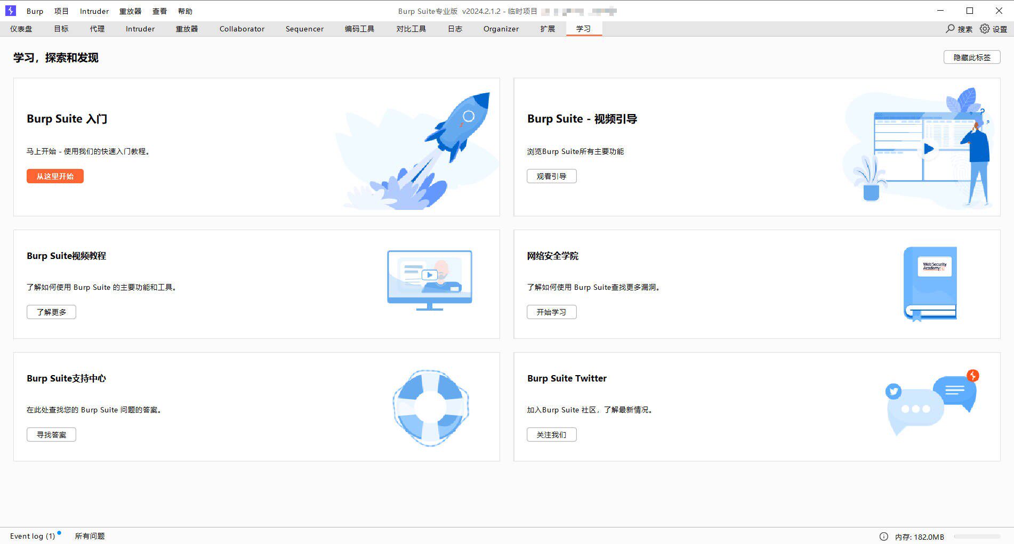The height and width of the screenshot is (544, 1014).
Task: Click the 关注我们 button
Action: coord(552,435)
